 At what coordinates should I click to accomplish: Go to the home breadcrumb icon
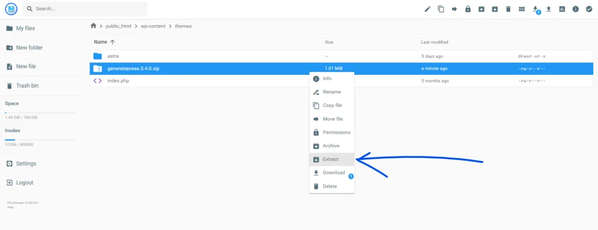(93, 26)
